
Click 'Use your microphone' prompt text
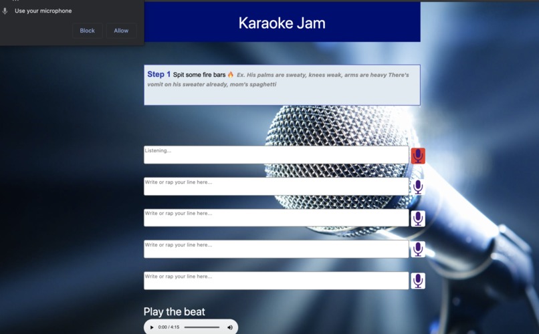[43, 11]
